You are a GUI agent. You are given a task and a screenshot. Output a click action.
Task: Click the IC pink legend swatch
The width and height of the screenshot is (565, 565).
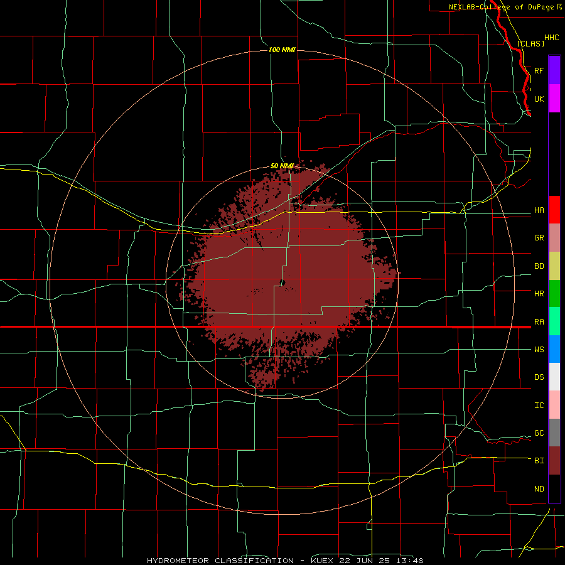(554, 405)
